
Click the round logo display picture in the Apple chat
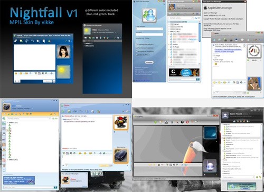coord(254,51)
